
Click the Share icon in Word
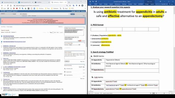click(171, 4)
